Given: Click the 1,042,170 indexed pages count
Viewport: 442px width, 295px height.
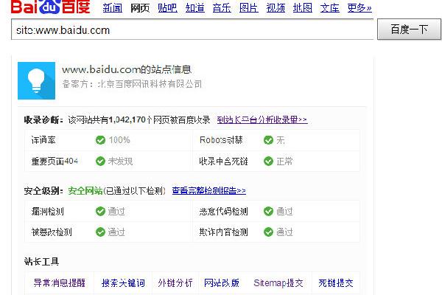Looking at the screenshot, I should pos(127,119).
